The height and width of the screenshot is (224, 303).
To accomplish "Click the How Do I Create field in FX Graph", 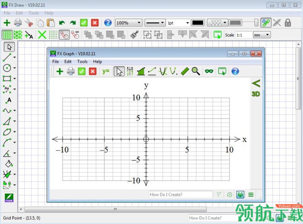I will click(x=181, y=195).
